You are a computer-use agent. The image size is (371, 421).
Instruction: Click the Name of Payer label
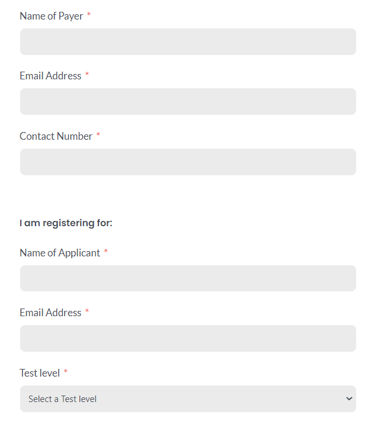[x=51, y=16]
